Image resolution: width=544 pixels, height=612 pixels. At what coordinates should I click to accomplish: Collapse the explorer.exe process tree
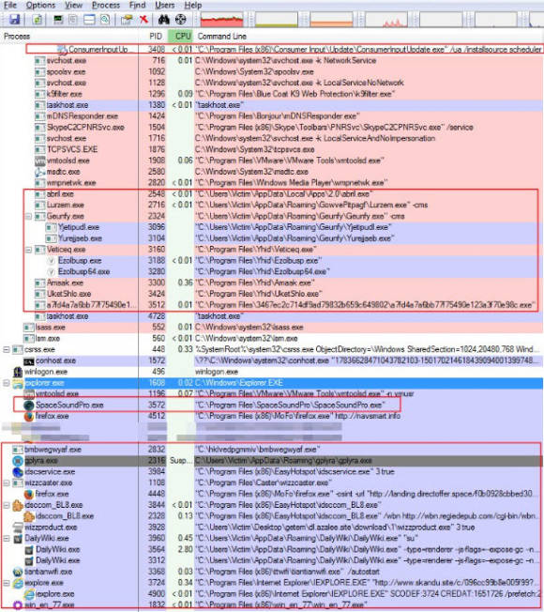pyautogui.click(x=7, y=383)
